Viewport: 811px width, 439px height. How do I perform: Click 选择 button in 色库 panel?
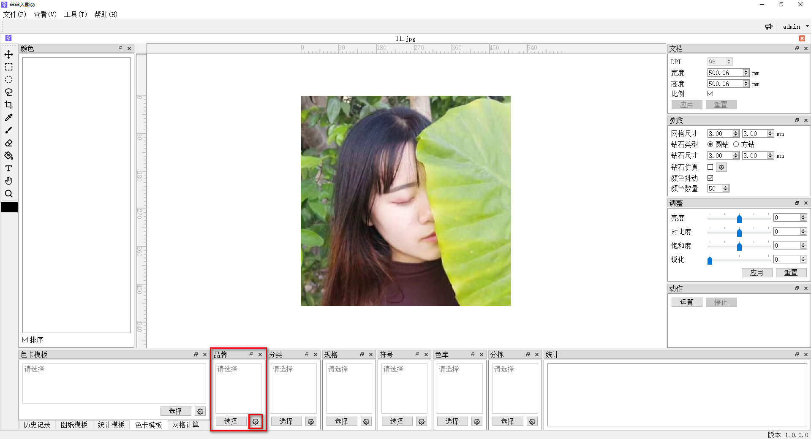[452, 421]
